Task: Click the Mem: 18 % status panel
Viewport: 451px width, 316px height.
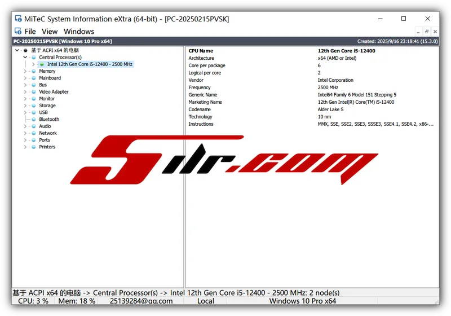Action: coord(77,301)
